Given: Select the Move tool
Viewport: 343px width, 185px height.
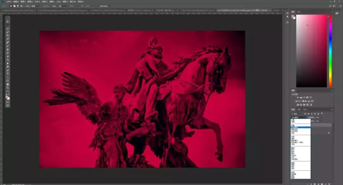Looking at the screenshot, I should [8, 22].
